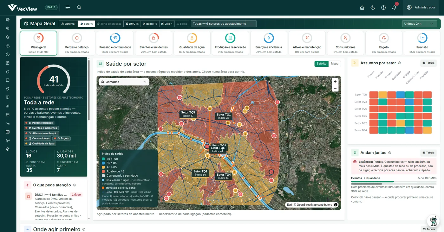Screen dimensions: 444x232
Task: Click the water drop sidebar icon
Action: [x=8, y=72]
